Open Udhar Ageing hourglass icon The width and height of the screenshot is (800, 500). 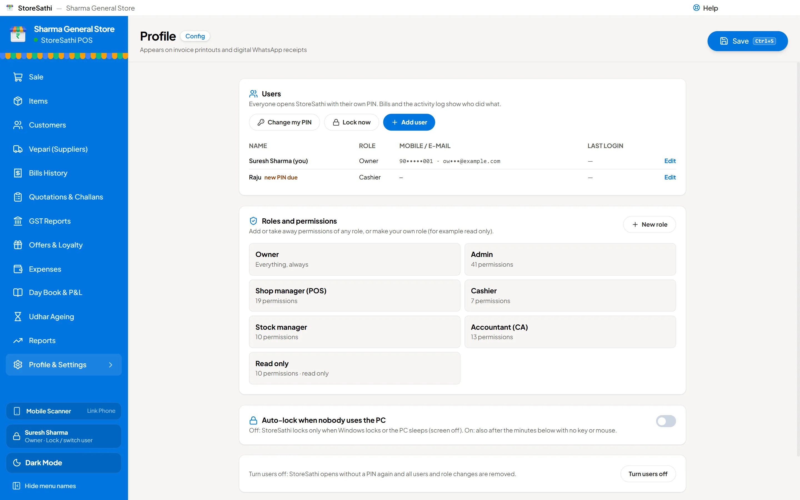[x=18, y=317]
